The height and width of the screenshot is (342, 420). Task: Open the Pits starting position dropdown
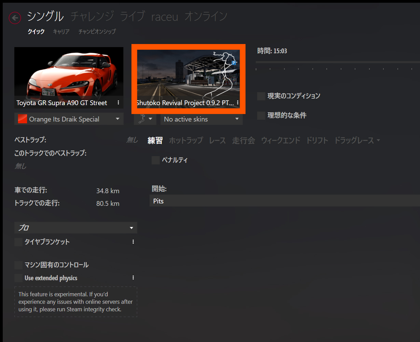click(285, 201)
